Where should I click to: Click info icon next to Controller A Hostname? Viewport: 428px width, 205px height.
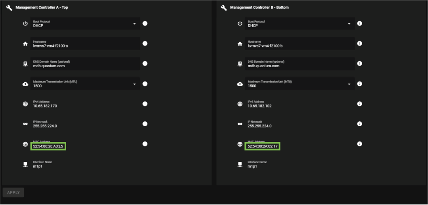pos(145,43)
